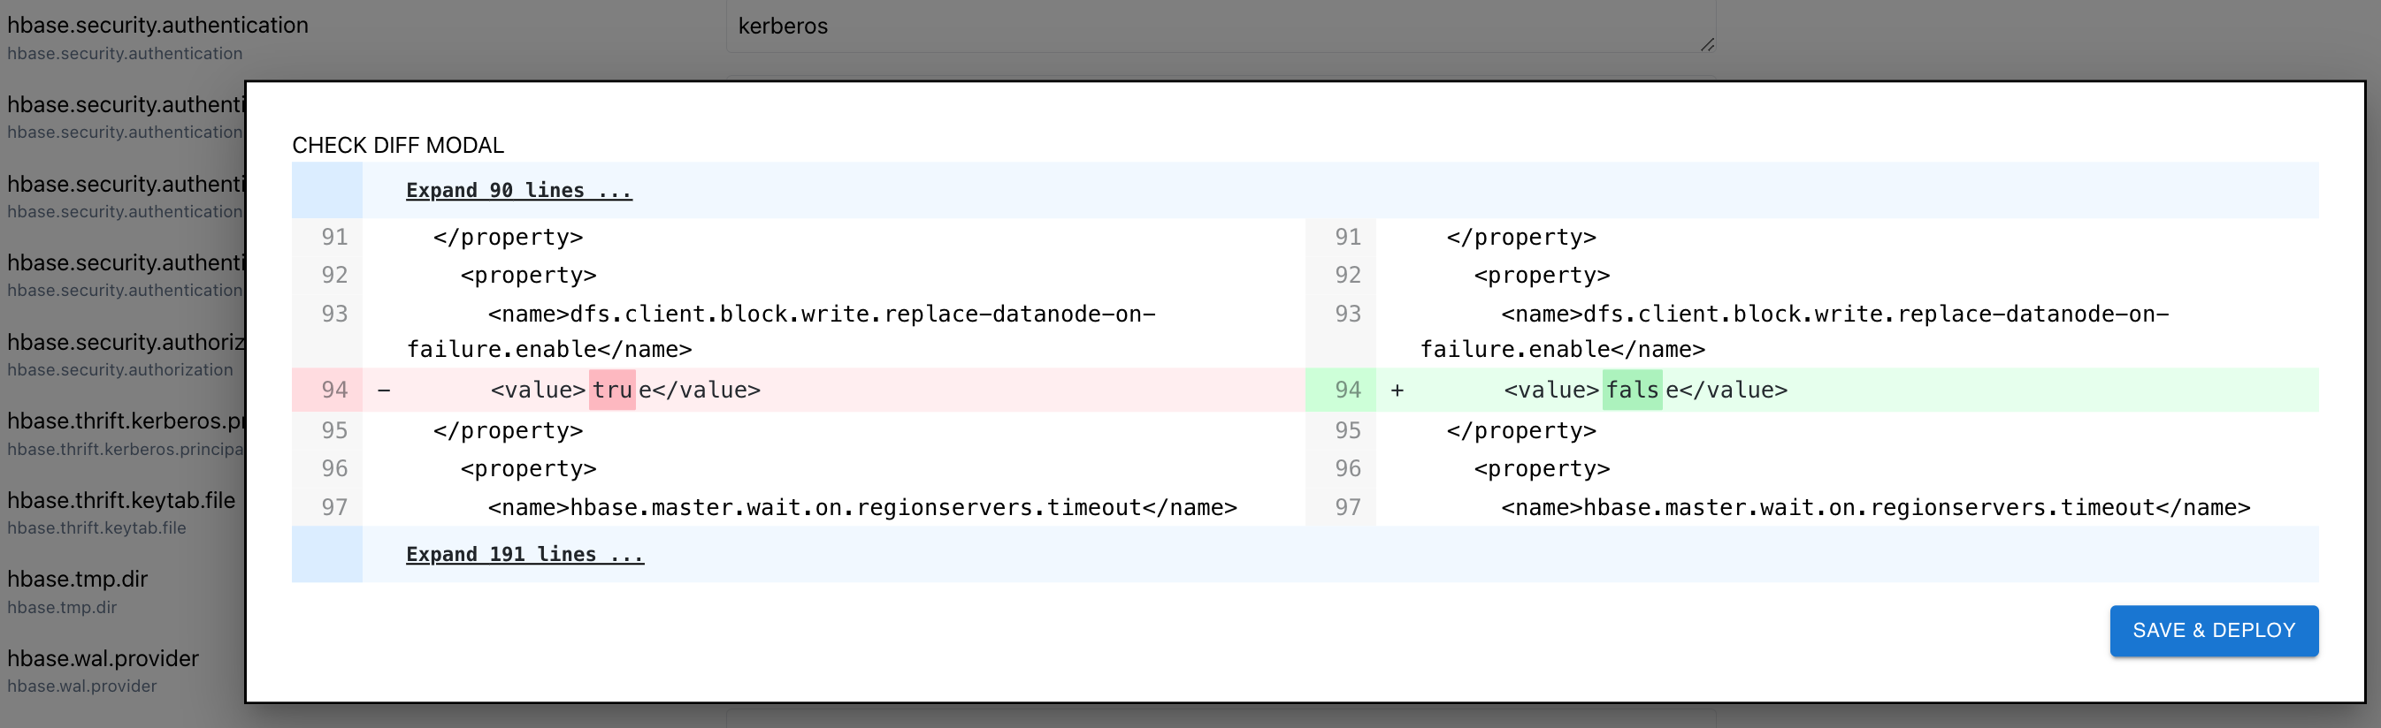Click the highlighted 'tru' deleted text
The image size is (2381, 728).
click(x=612, y=390)
